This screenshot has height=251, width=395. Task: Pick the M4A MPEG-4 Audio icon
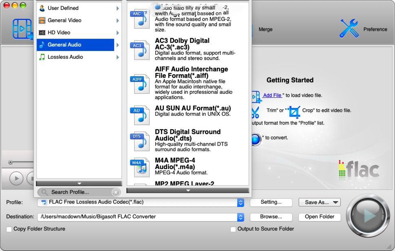pyautogui.click(x=139, y=167)
